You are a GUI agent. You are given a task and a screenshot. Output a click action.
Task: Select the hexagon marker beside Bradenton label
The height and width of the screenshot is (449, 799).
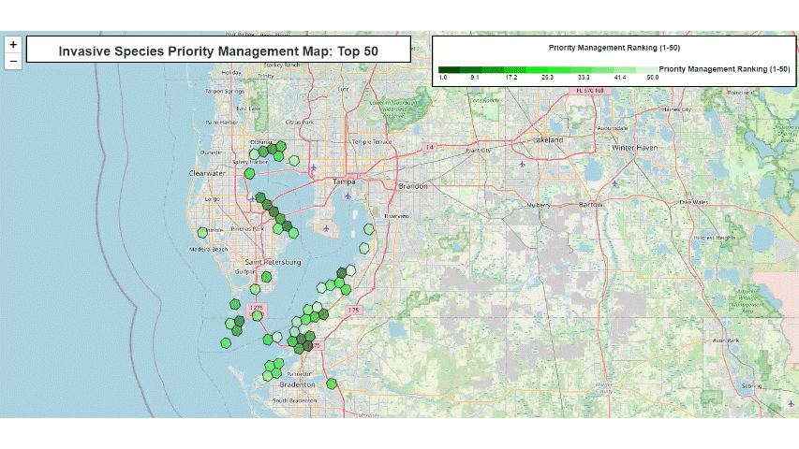click(x=333, y=383)
